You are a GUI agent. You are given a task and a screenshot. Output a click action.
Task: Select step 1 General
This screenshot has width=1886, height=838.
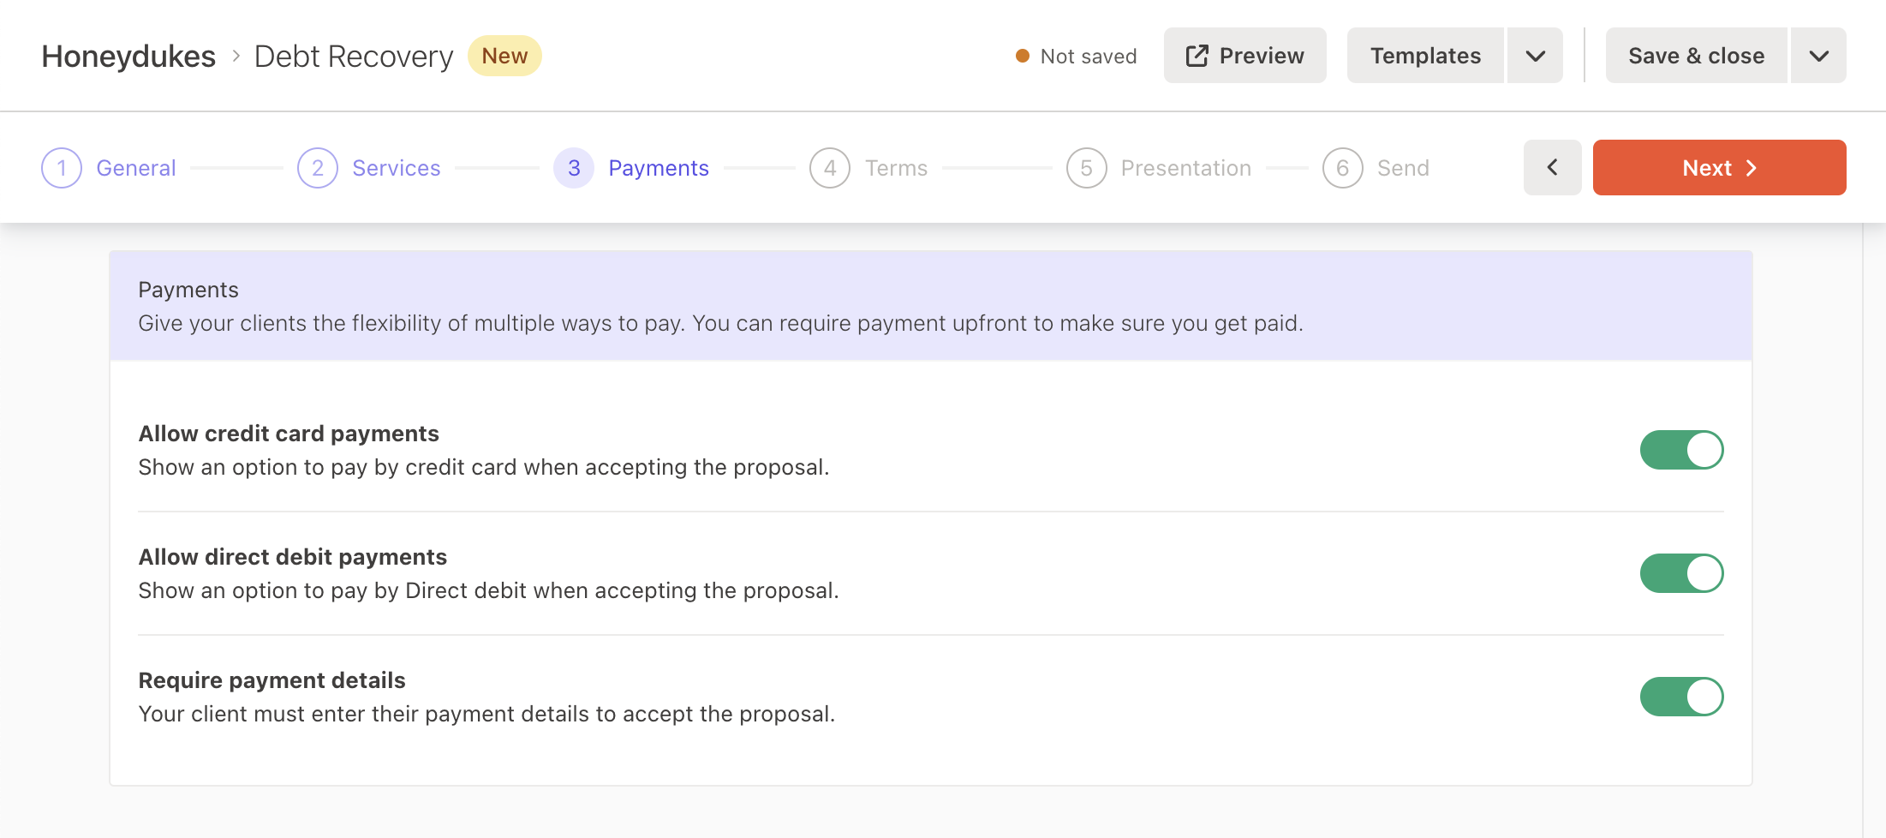click(109, 168)
